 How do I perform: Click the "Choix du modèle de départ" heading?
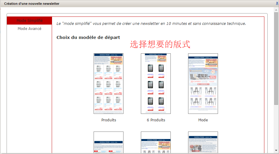pos(88,37)
